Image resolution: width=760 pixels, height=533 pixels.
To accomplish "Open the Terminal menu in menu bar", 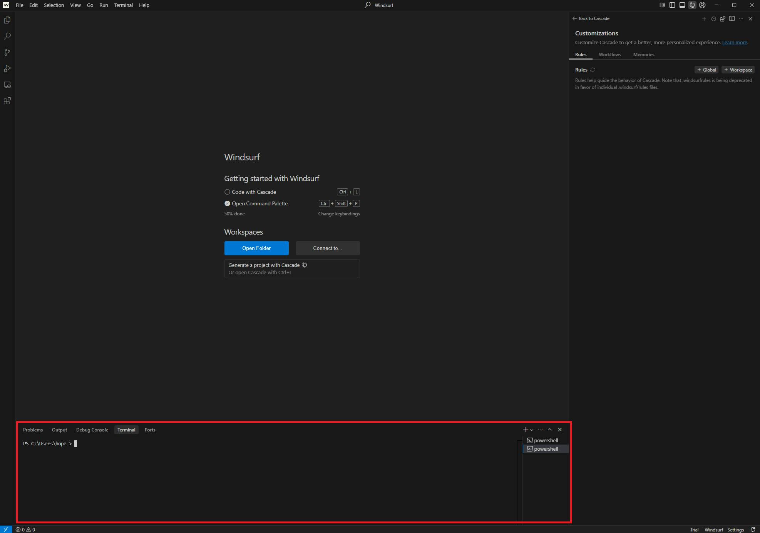I will (x=123, y=5).
